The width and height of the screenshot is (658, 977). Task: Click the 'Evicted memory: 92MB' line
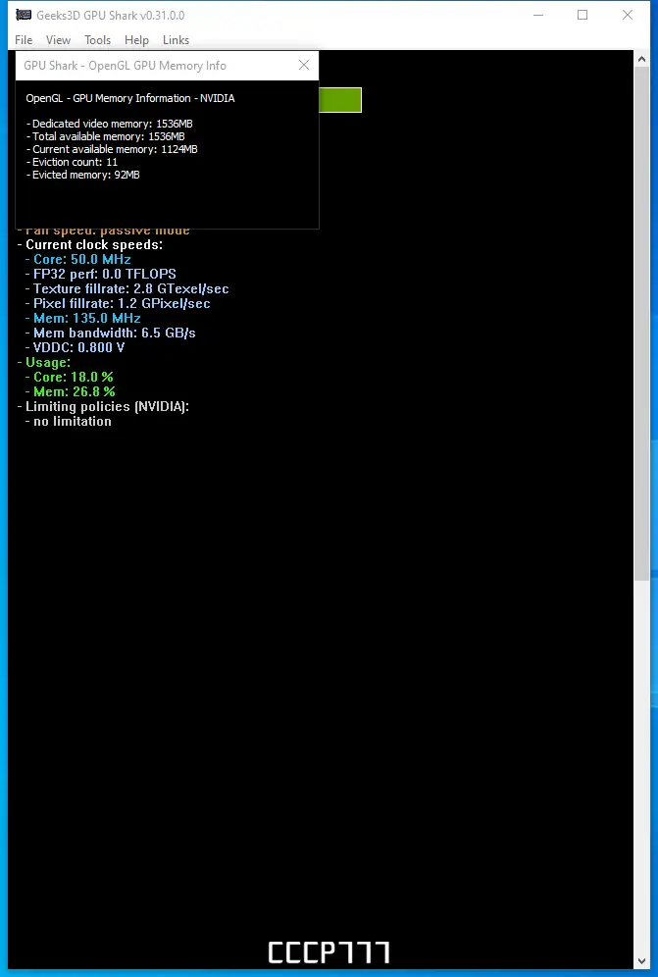point(83,175)
